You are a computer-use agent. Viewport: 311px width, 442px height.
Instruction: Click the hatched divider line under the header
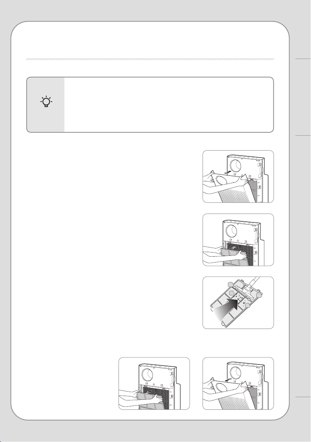[x=150, y=59]
